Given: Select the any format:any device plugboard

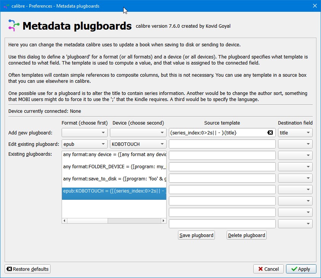Looking at the screenshot, I should [114, 155].
